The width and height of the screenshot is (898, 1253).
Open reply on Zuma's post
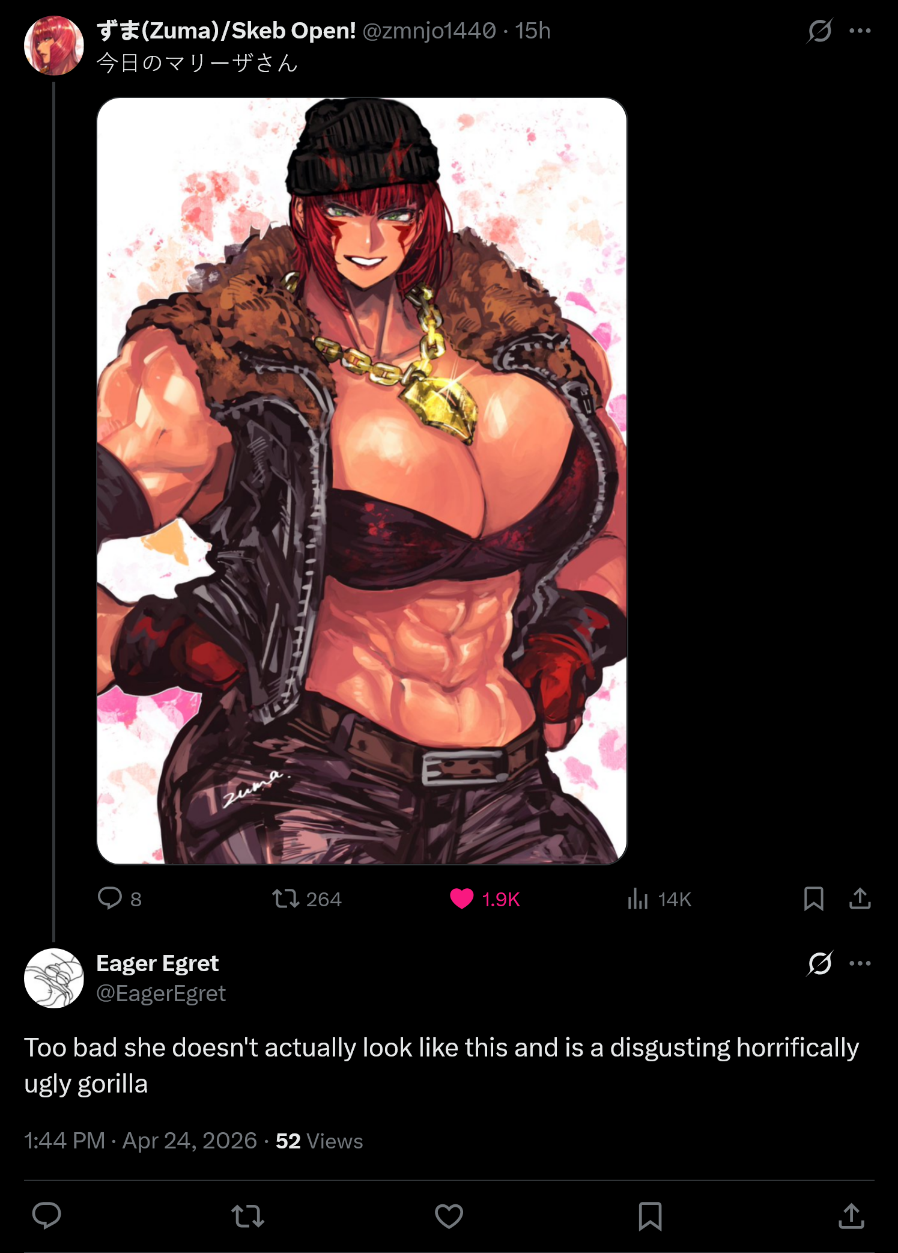(119, 898)
